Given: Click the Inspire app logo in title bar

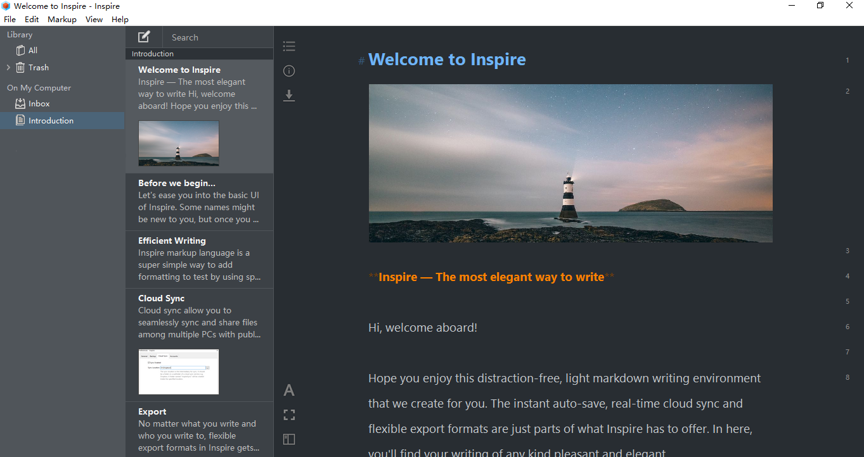Looking at the screenshot, I should 6,6.
